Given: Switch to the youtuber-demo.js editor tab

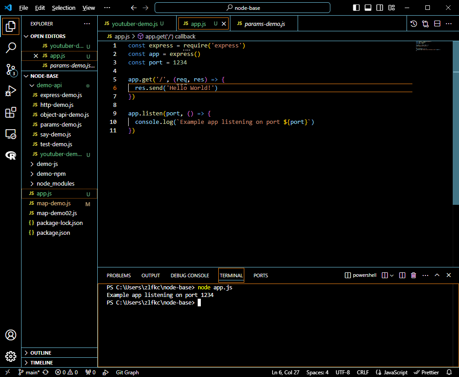Looking at the screenshot, I should click(x=137, y=24).
